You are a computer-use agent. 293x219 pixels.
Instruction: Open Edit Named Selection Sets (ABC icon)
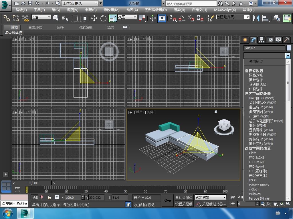point(211,18)
